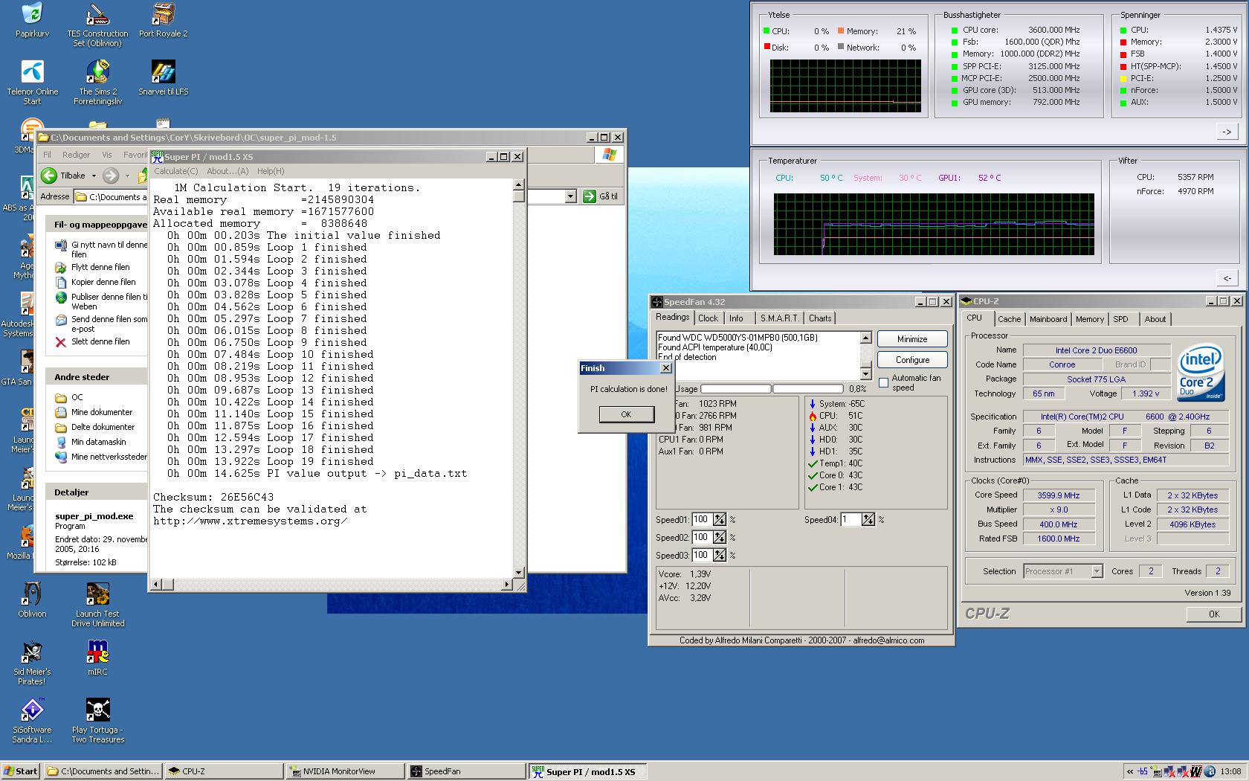Switch to the Memory tab in CPU-Z
Viewport: 1249px width, 781px height.
coord(1089,319)
